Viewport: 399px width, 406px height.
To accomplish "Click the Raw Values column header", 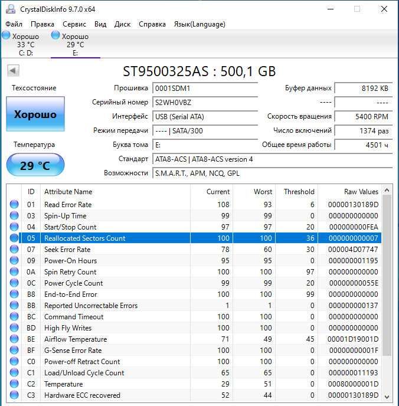I will click(x=349, y=192).
